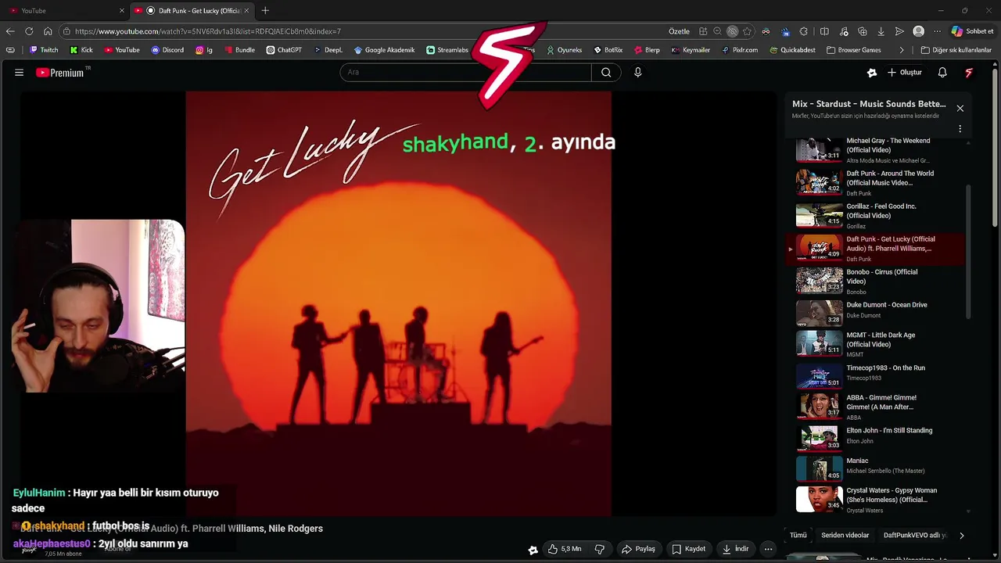The image size is (1001, 563).
Task: Show next filter chips with arrow
Action: coord(961,536)
